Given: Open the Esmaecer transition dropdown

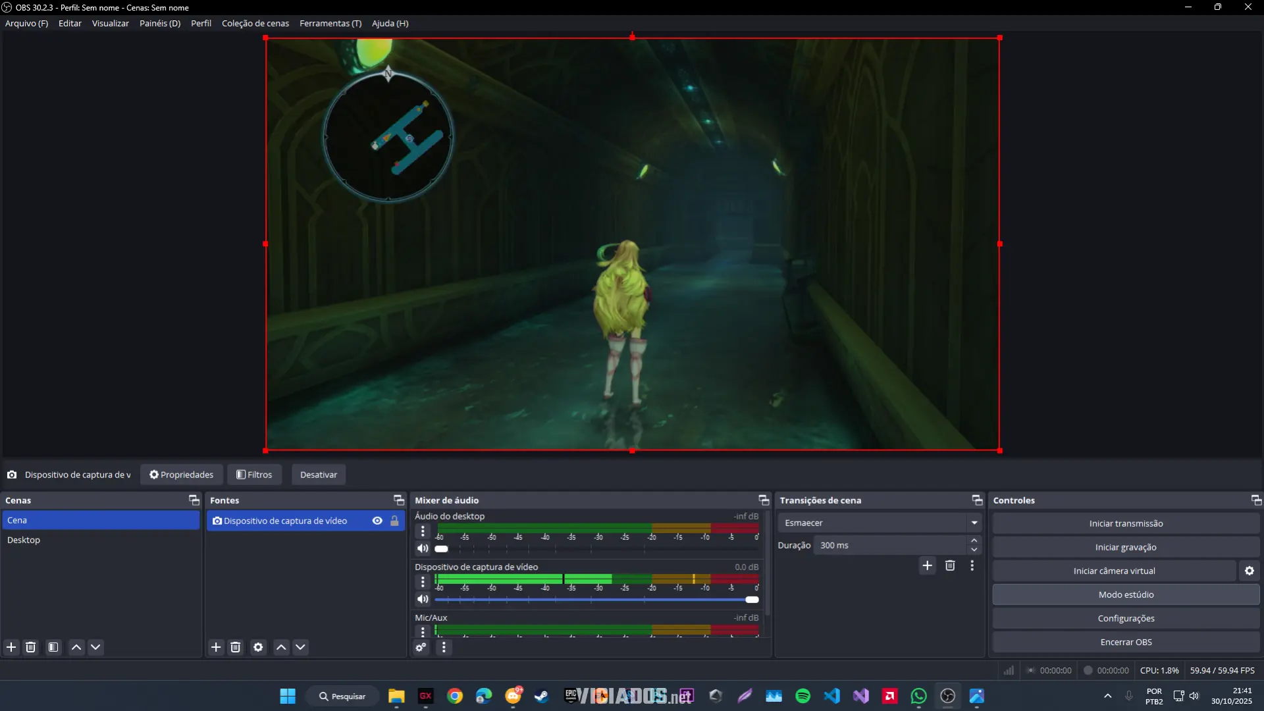Looking at the screenshot, I should 880,522.
